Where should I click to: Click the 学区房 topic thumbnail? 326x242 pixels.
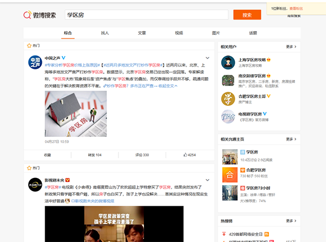tap(230, 157)
